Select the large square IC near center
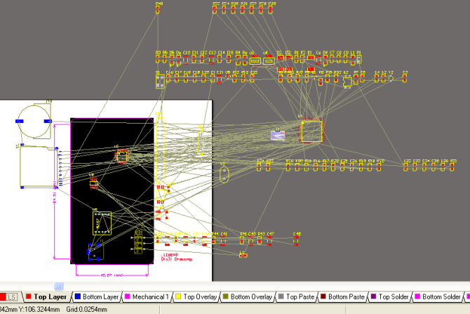Viewport: 470px width, 314px height. (x=311, y=131)
